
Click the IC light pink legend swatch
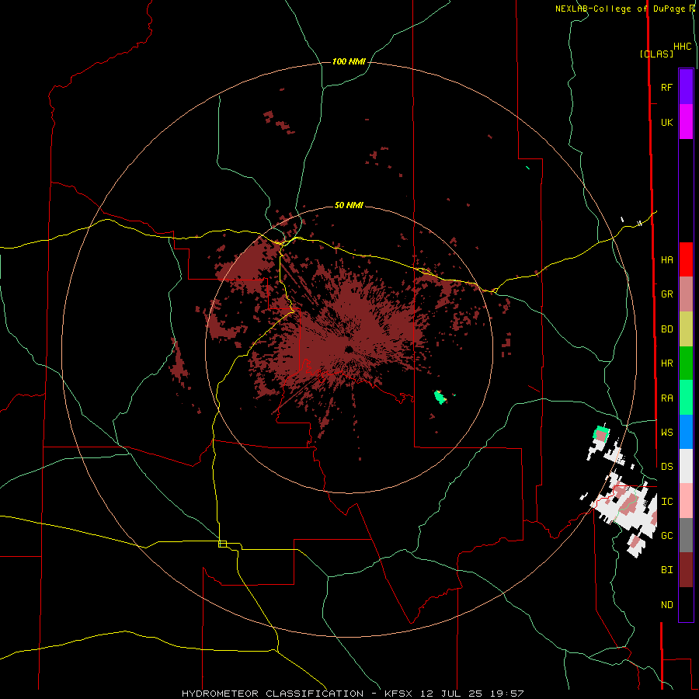tap(686, 501)
